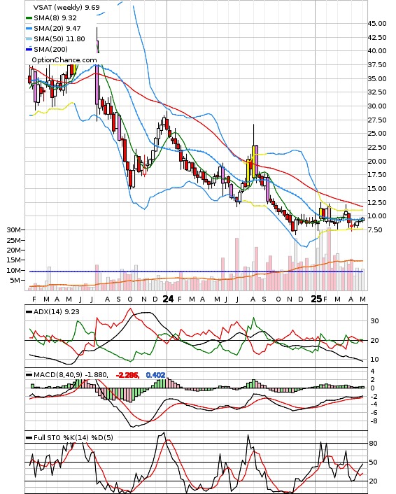Click the 10M volume axis label

(x=13, y=270)
